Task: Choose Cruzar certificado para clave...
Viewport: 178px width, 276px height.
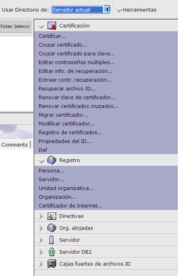Action: [76, 53]
